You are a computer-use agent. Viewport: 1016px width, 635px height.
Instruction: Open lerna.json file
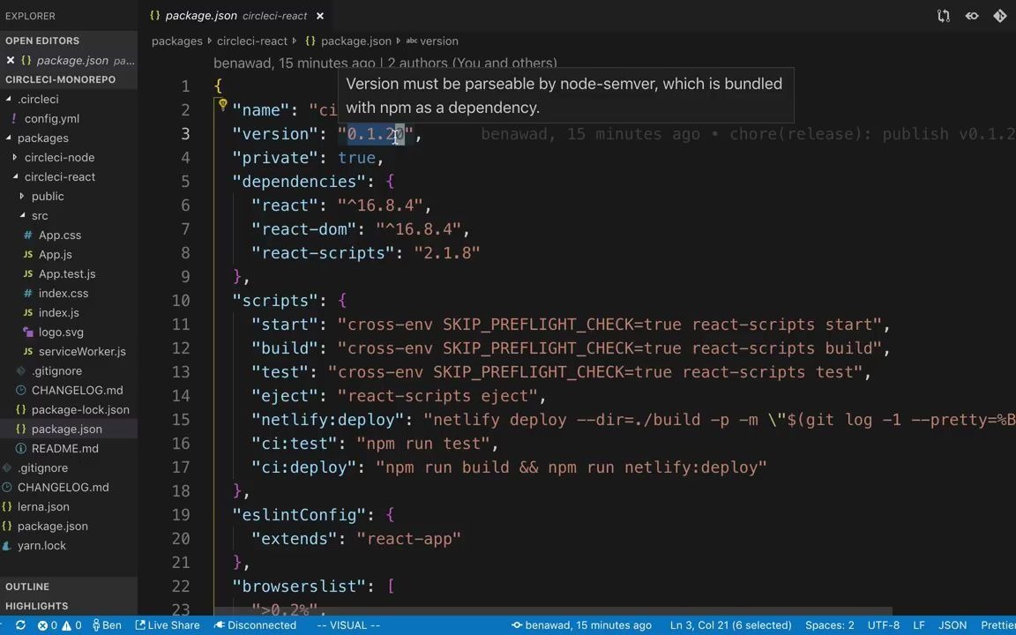point(42,507)
